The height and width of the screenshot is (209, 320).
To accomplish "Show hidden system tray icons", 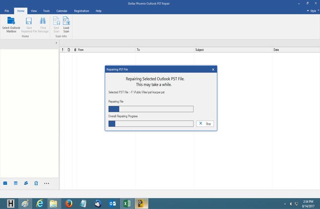I will pos(285,204).
